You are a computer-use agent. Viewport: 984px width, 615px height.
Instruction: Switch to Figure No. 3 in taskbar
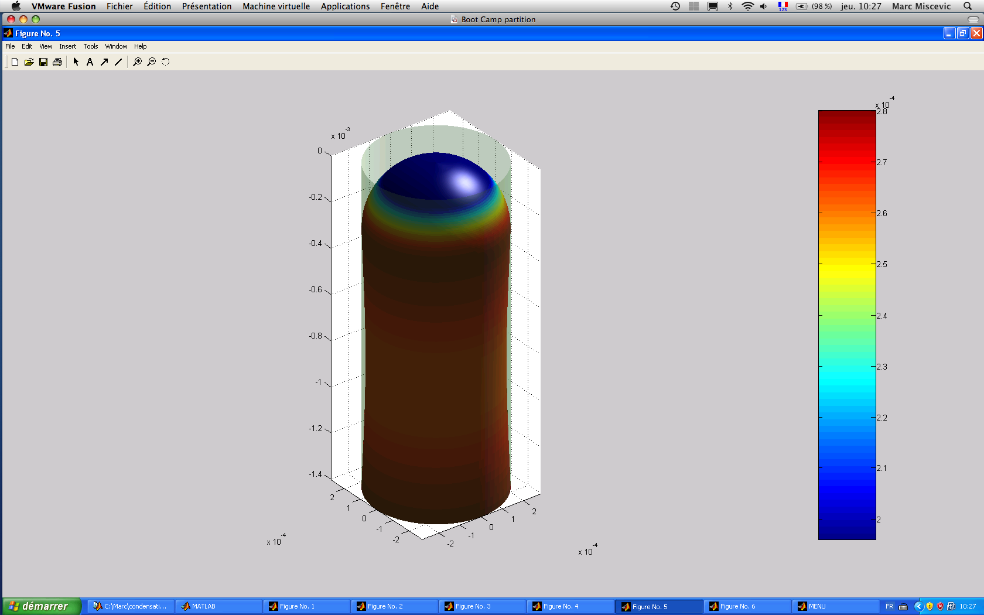tap(473, 606)
